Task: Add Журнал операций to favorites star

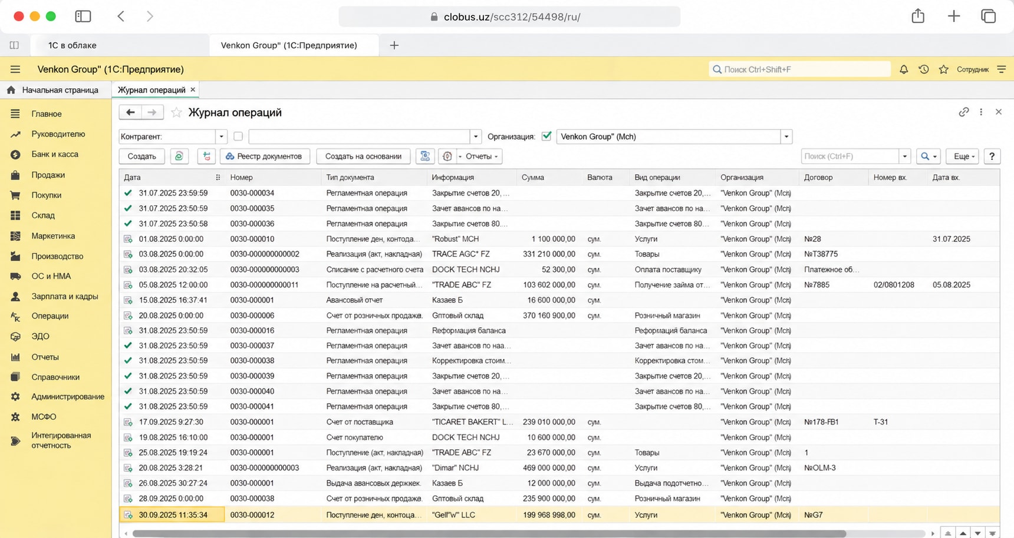Action: (176, 112)
